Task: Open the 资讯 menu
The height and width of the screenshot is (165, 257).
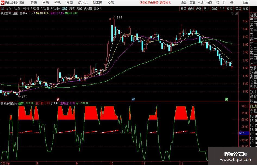Action: 58,3
